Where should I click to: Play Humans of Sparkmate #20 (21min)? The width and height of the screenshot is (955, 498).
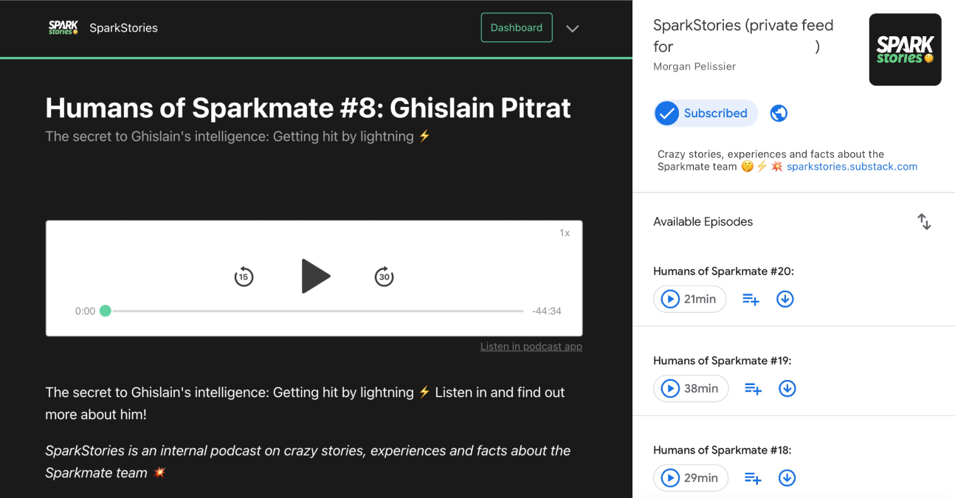tap(689, 299)
